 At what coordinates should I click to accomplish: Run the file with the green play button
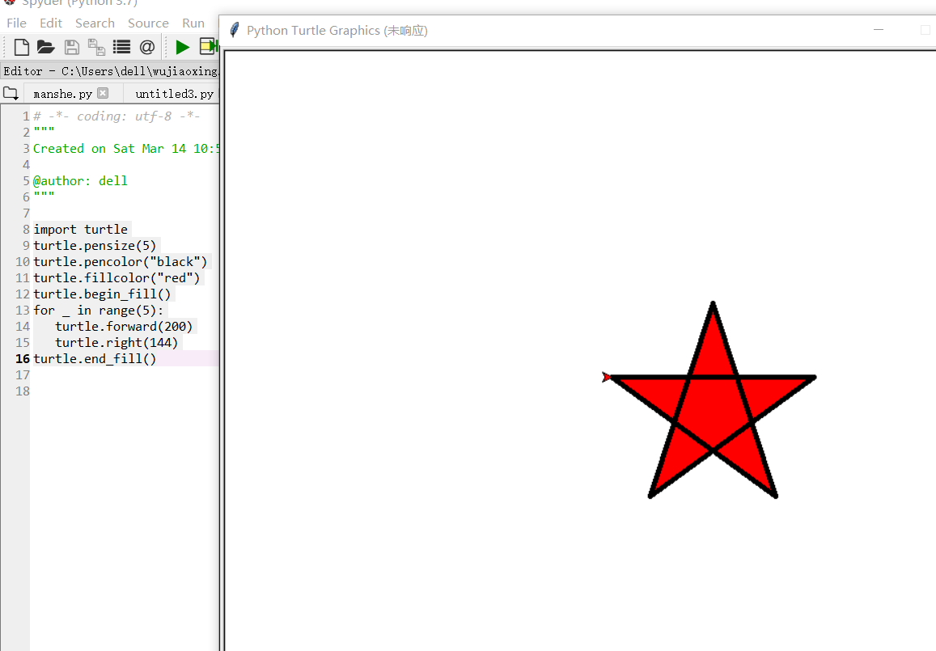(x=182, y=47)
